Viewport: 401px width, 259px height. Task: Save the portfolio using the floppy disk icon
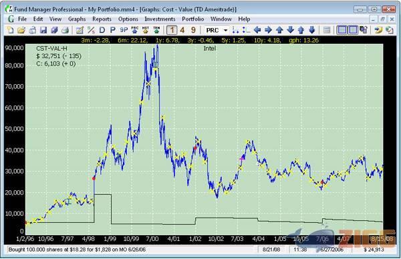[x=43, y=30]
